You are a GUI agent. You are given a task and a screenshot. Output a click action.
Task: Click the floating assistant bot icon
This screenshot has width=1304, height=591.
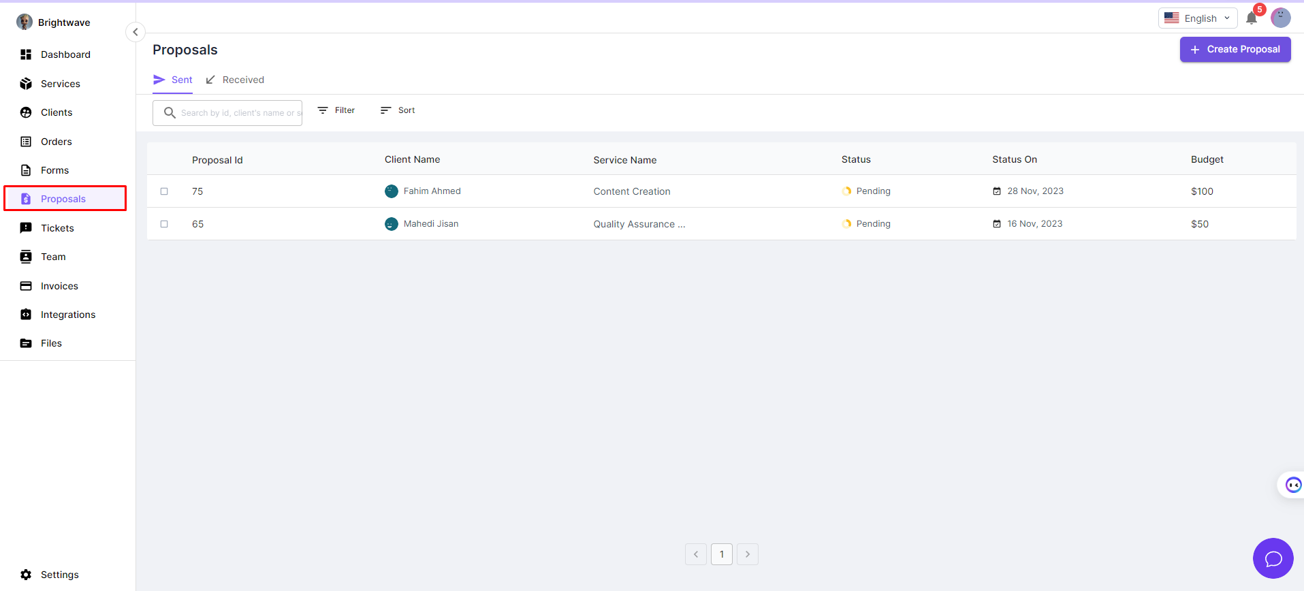click(x=1292, y=485)
